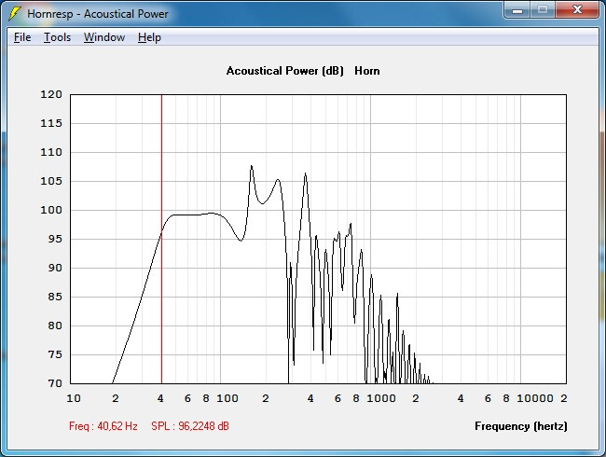The image size is (606, 457).
Task: Open the Window menu
Action: [x=104, y=37]
